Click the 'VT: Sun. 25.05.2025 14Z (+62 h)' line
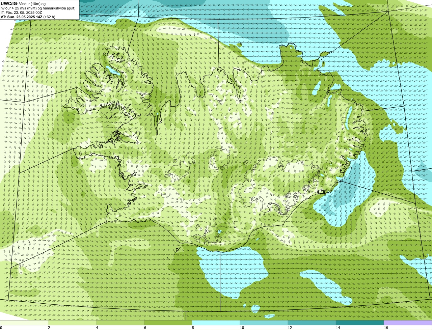 [x=28, y=17]
